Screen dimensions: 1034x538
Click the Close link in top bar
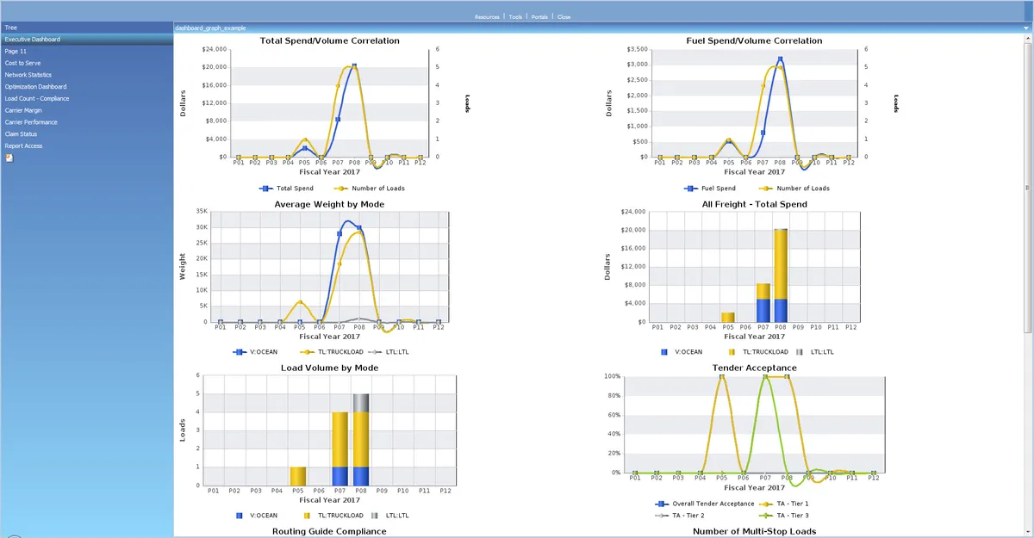564,16
